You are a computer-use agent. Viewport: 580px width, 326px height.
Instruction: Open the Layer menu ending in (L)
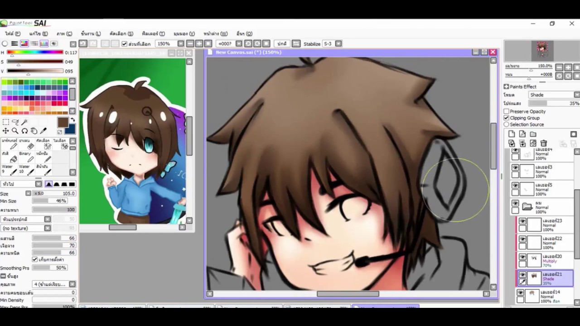pos(91,34)
